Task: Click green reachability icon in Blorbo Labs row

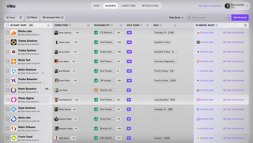Action: click(96, 33)
